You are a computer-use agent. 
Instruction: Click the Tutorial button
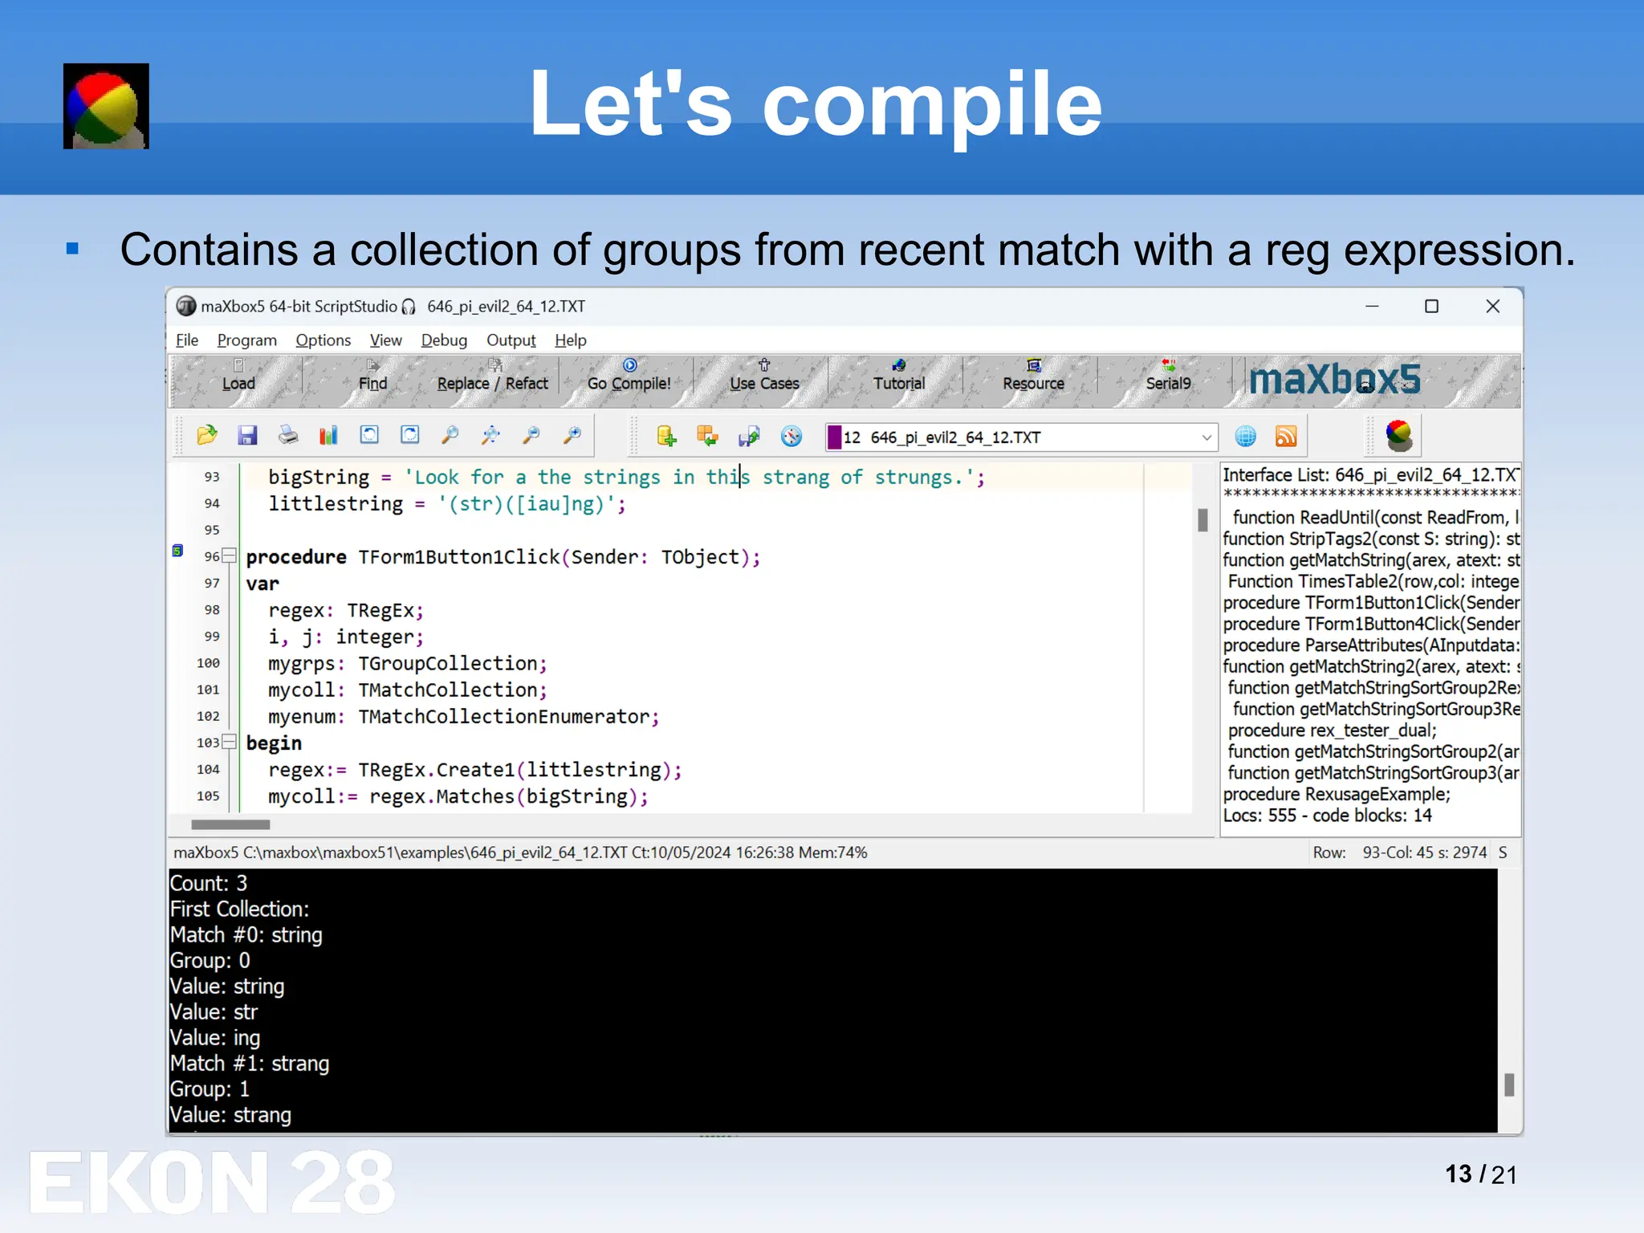(899, 376)
